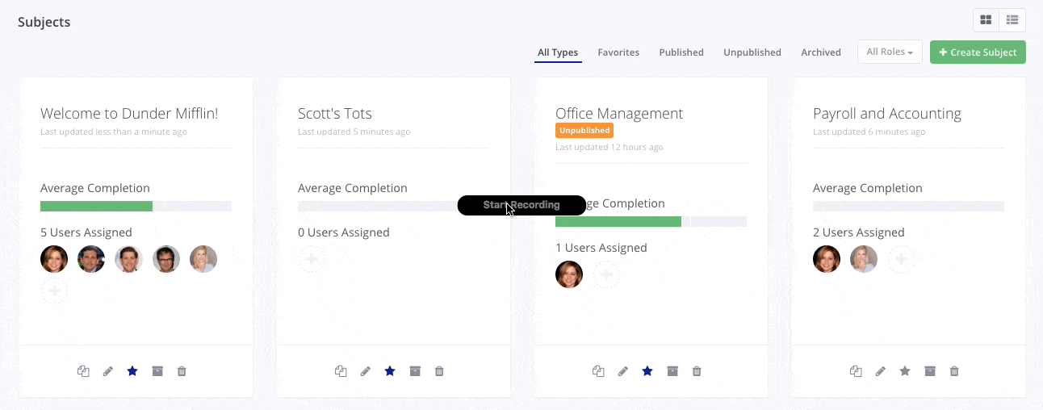This screenshot has width=1043, height=410.
Task: Duplicate the Scott's Tots subject
Action: 341,371
